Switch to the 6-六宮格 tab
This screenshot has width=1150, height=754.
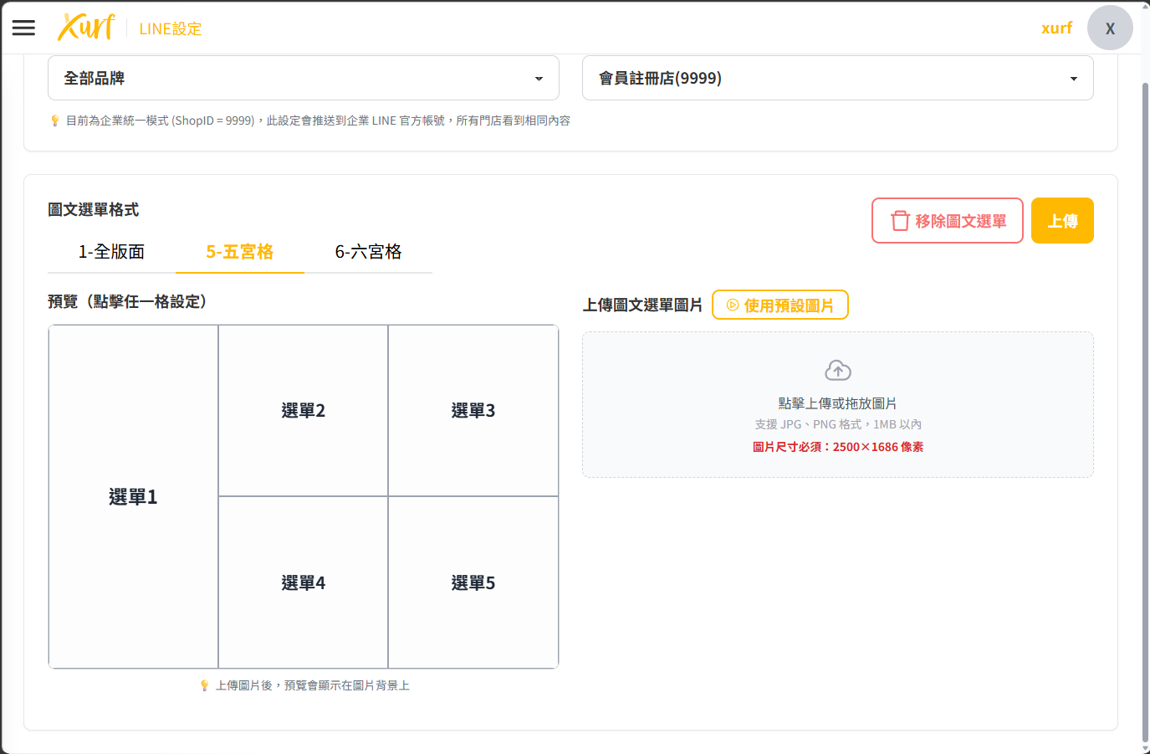(368, 252)
